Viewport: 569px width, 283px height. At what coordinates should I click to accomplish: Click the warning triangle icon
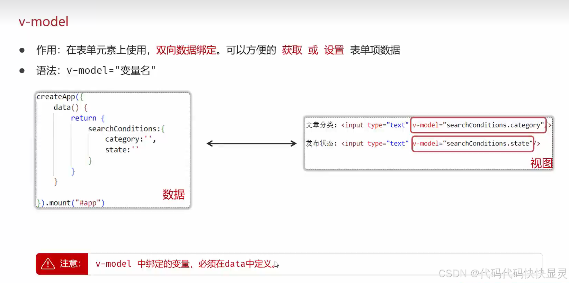point(48,264)
